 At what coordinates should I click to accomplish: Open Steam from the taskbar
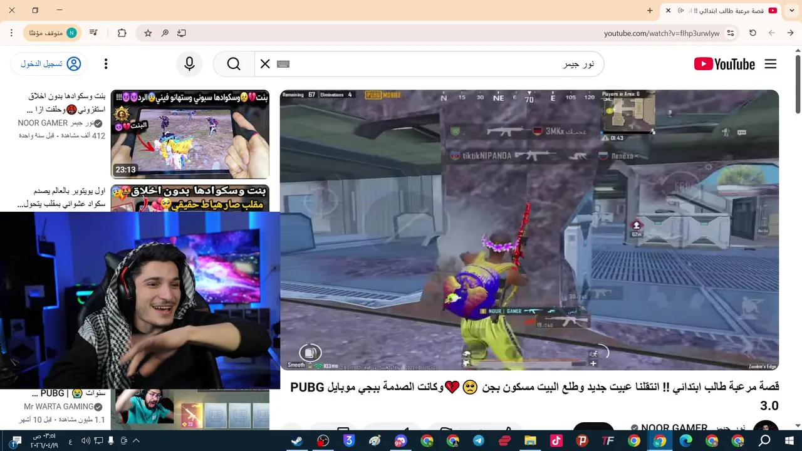tap(297, 441)
